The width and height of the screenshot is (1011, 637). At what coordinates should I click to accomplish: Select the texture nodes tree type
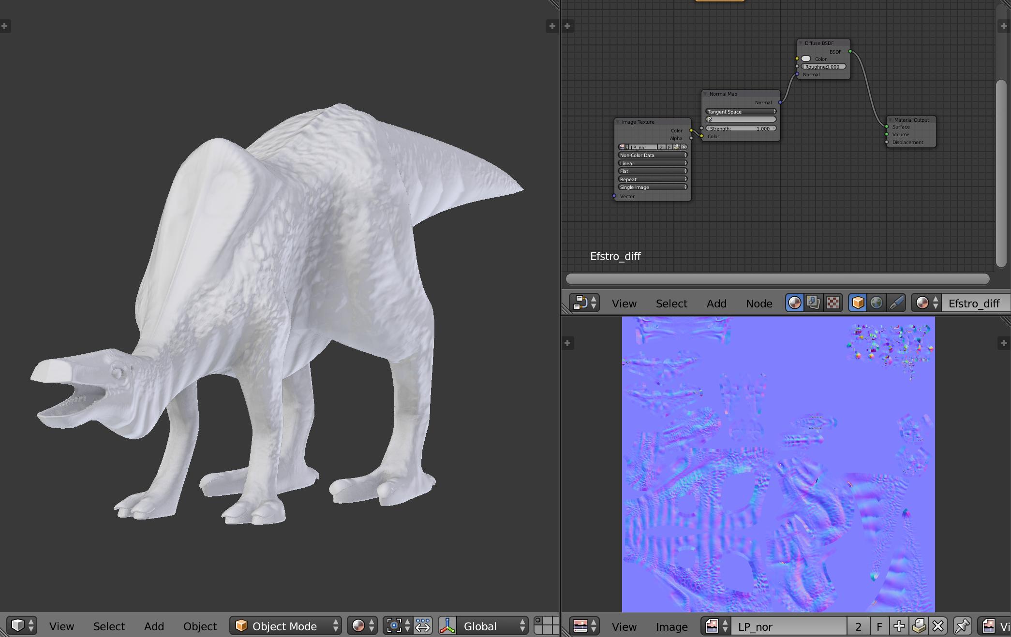tap(833, 303)
